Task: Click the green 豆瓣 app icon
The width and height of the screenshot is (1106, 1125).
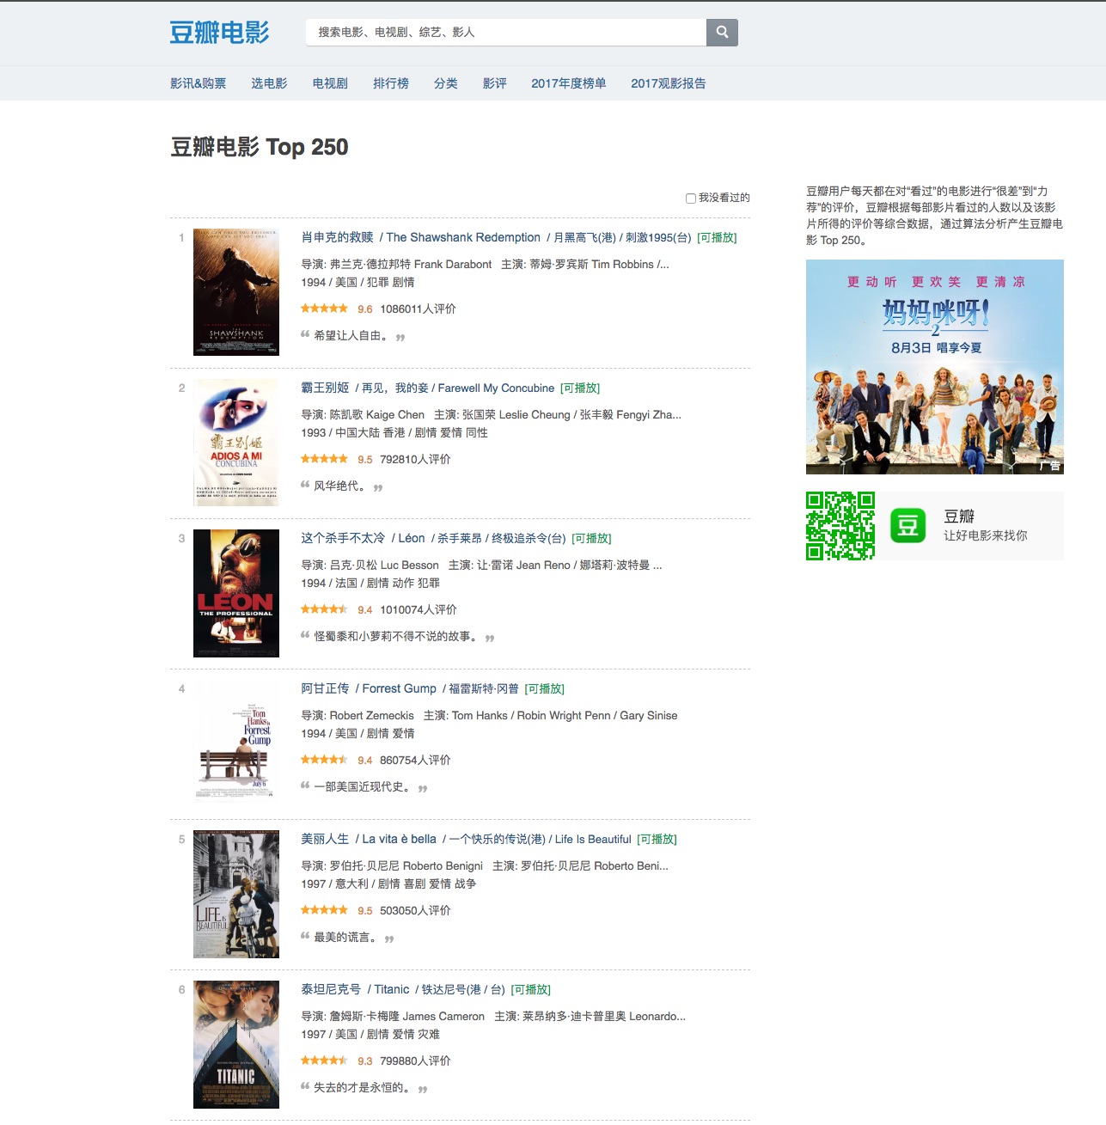Action: click(907, 526)
